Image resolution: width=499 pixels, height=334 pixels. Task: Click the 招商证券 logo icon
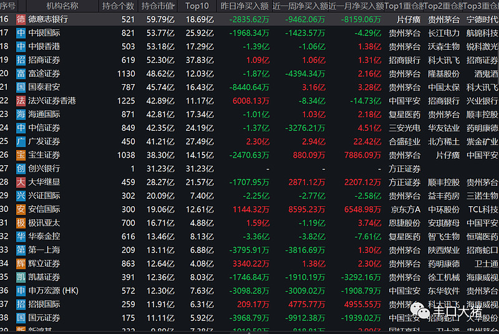tap(21, 60)
